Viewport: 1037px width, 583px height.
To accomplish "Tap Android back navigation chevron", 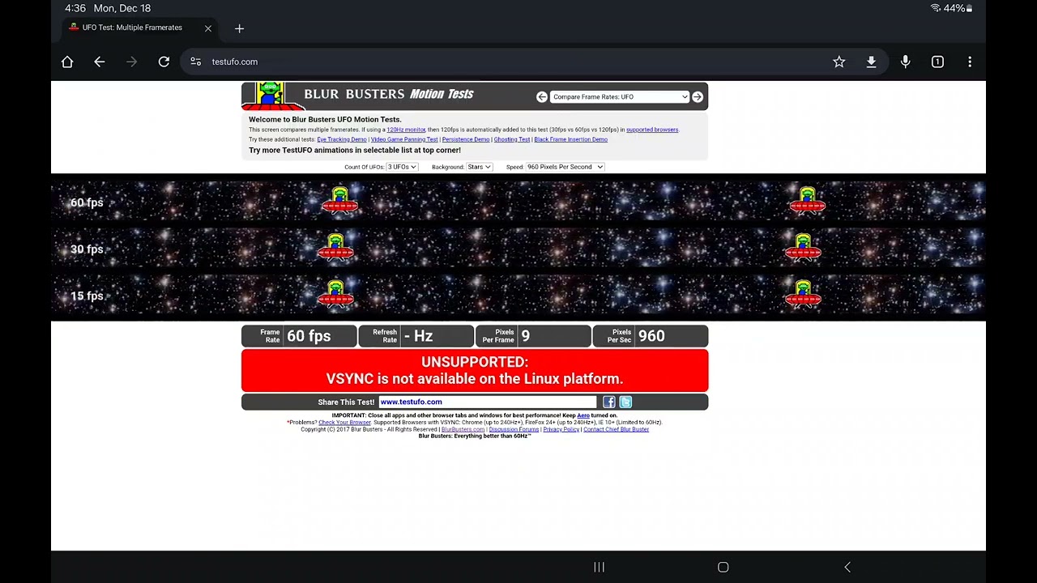I will tap(847, 567).
